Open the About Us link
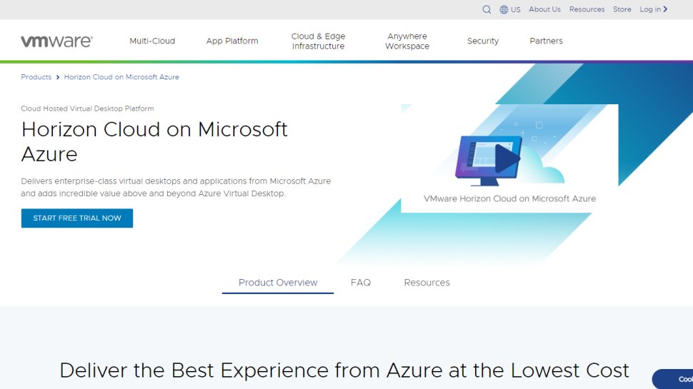The height and width of the screenshot is (389, 693). (x=544, y=9)
